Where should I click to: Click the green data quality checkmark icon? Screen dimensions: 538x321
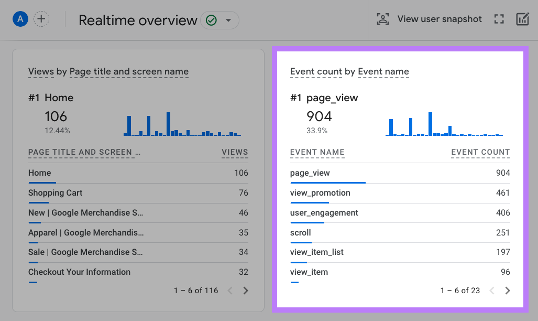(x=211, y=20)
